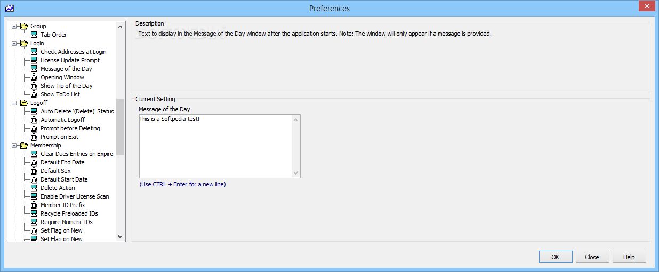Viewport: 659px width, 272px height.
Task: Click the tree scrollbar down arrow
Action: [120, 237]
